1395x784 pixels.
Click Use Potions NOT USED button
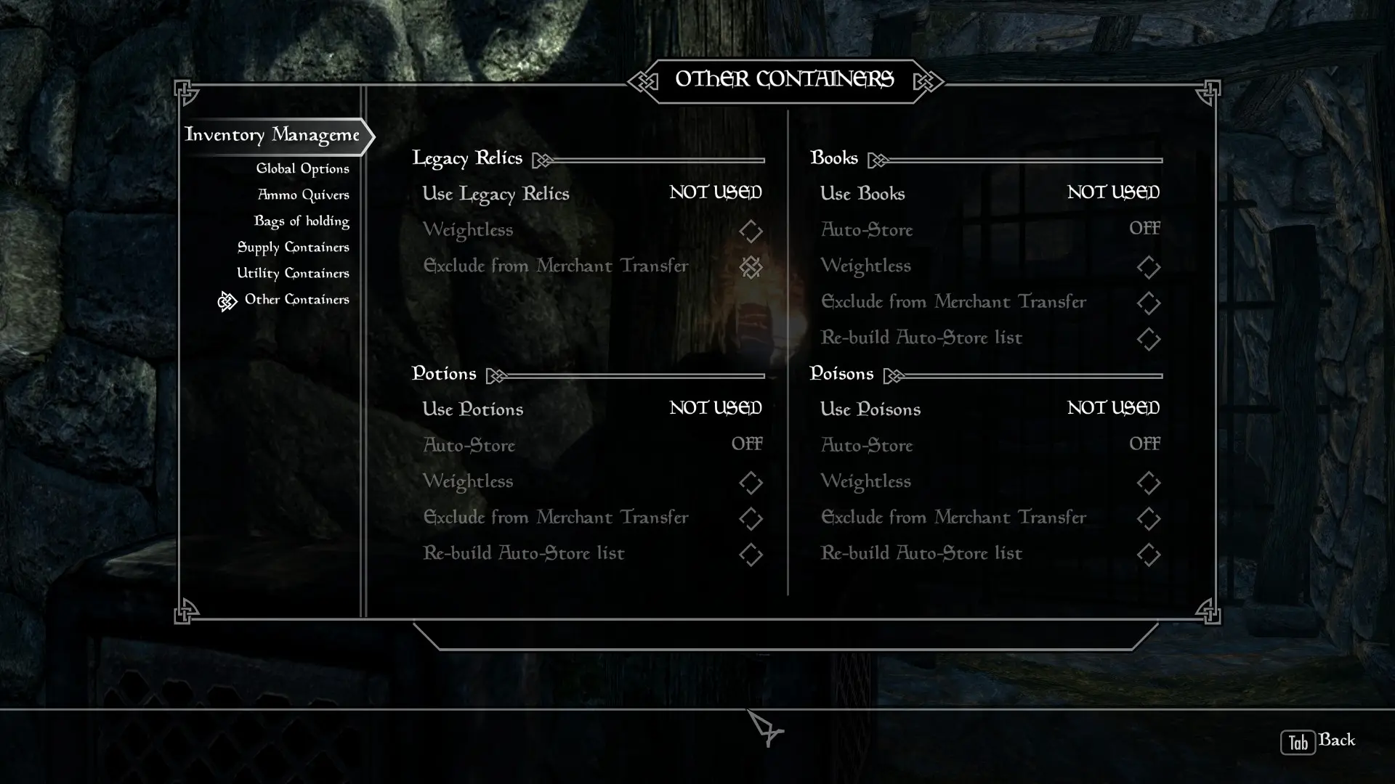(591, 409)
